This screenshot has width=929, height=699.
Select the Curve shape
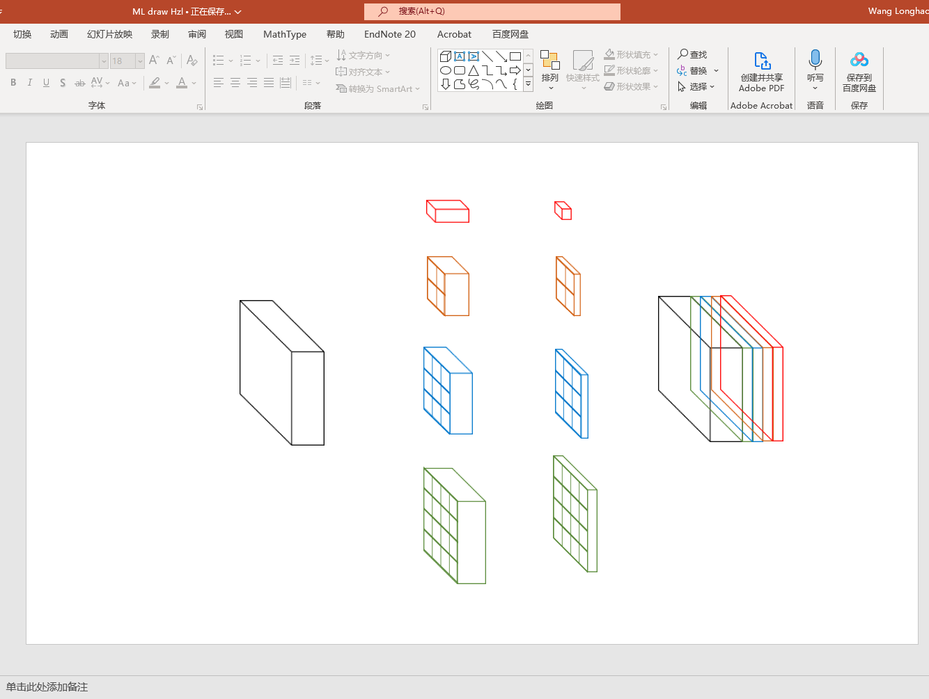tap(501, 84)
